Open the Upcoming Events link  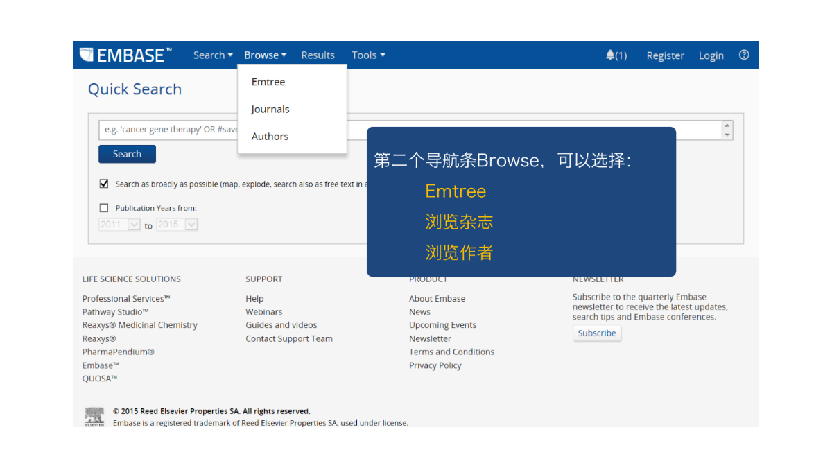click(x=442, y=324)
